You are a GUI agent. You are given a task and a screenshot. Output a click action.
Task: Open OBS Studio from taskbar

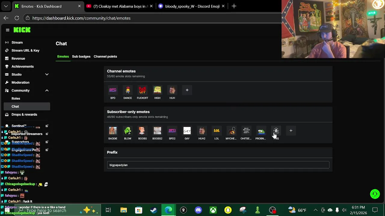273,210
